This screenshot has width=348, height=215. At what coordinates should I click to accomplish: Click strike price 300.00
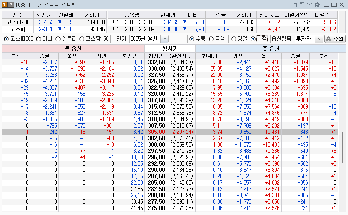pyautogui.click(x=156, y=144)
